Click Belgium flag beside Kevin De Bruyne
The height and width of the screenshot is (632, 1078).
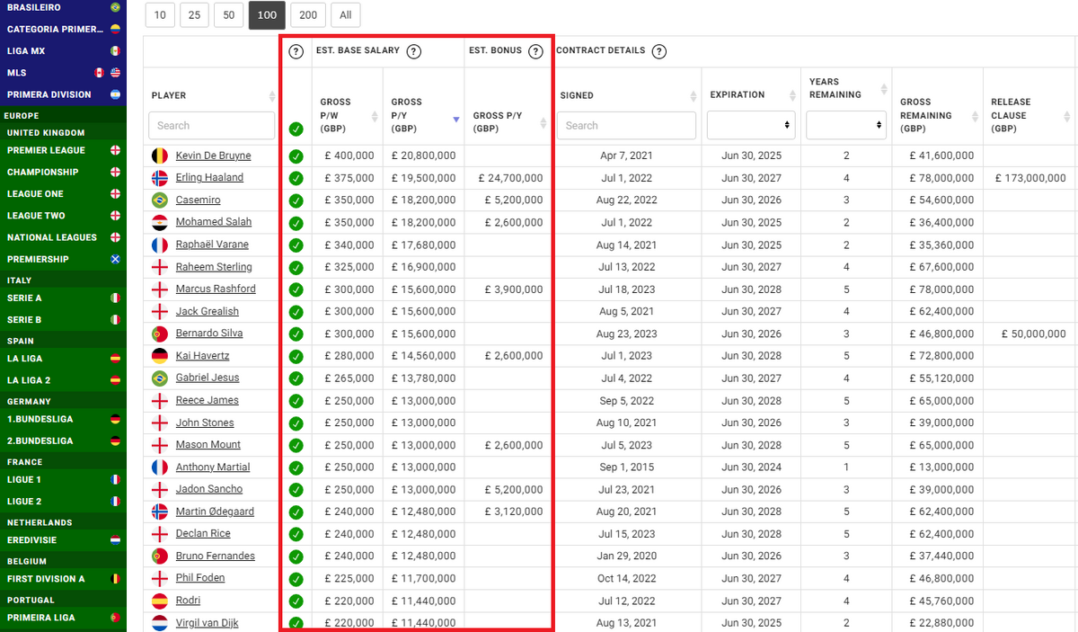click(160, 156)
